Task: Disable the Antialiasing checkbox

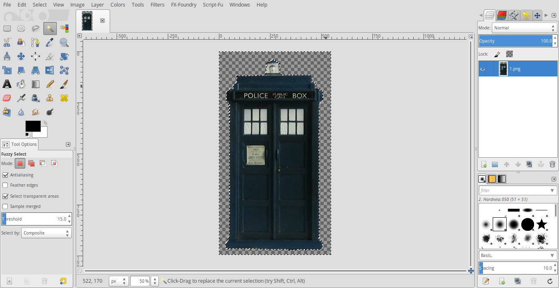Action: coord(5,175)
